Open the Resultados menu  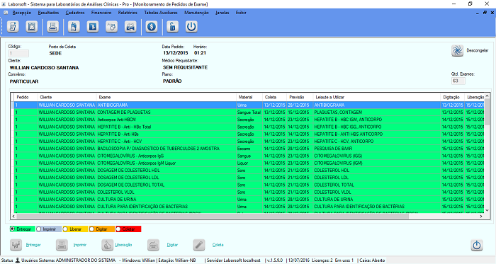[48, 13]
